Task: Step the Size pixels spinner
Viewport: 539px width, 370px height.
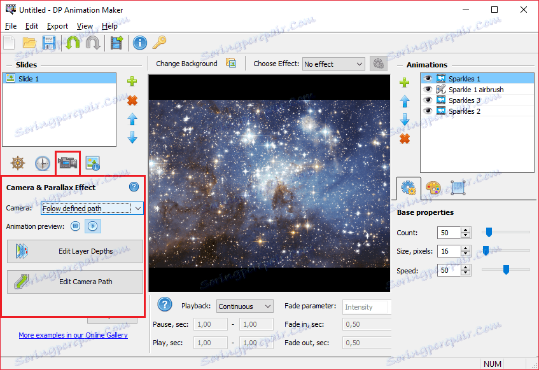Action: pos(465,251)
